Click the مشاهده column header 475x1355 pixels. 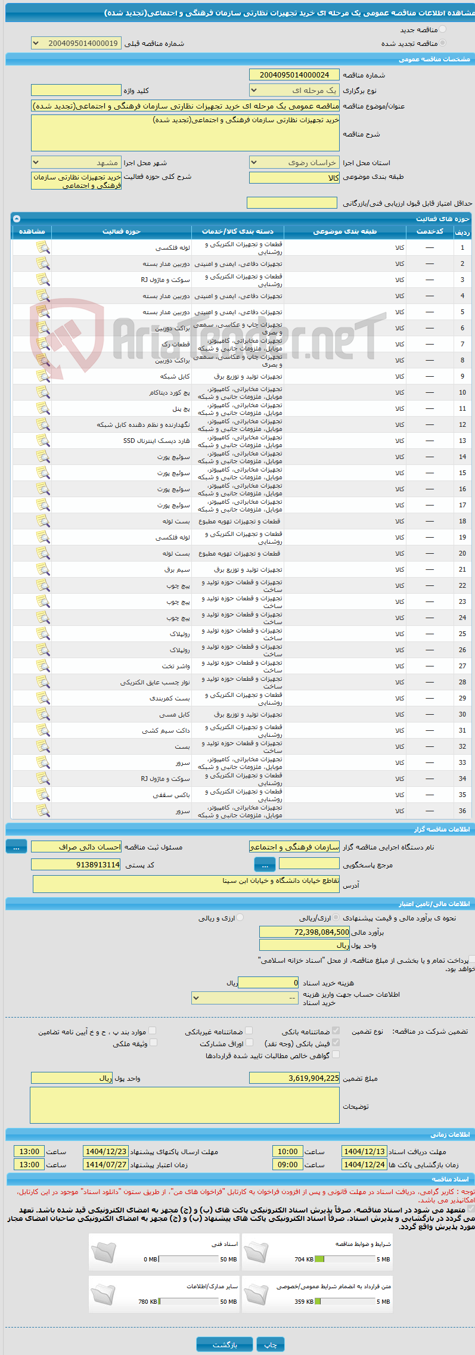pyautogui.click(x=32, y=231)
